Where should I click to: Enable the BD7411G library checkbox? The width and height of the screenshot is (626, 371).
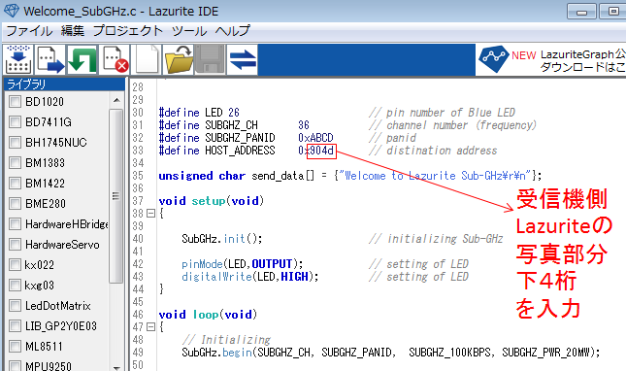15,121
